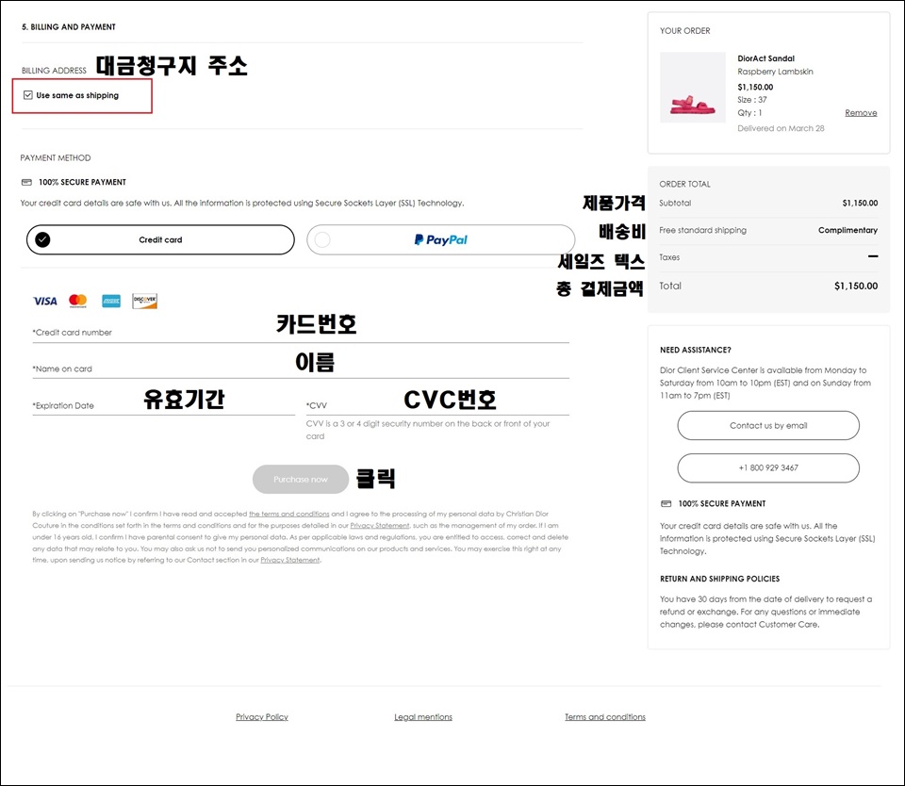Image resolution: width=905 pixels, height=786 pixels.
Task: Click the Purchase now button
Action: pos(301,479)
